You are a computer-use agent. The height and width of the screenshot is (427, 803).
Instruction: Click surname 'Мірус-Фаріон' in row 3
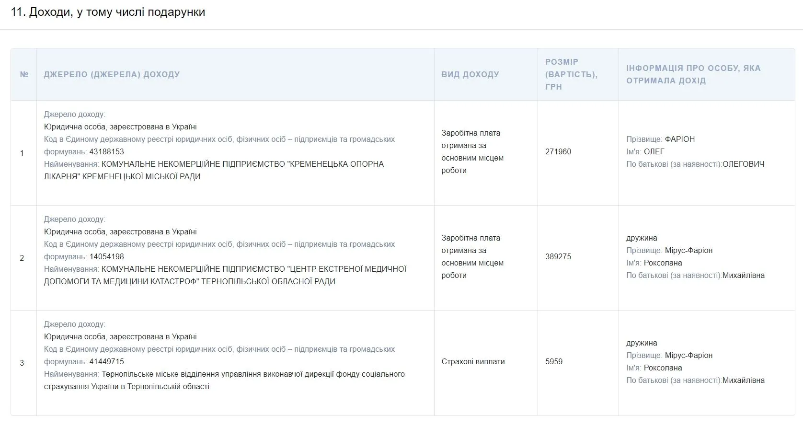click(688, 355)
